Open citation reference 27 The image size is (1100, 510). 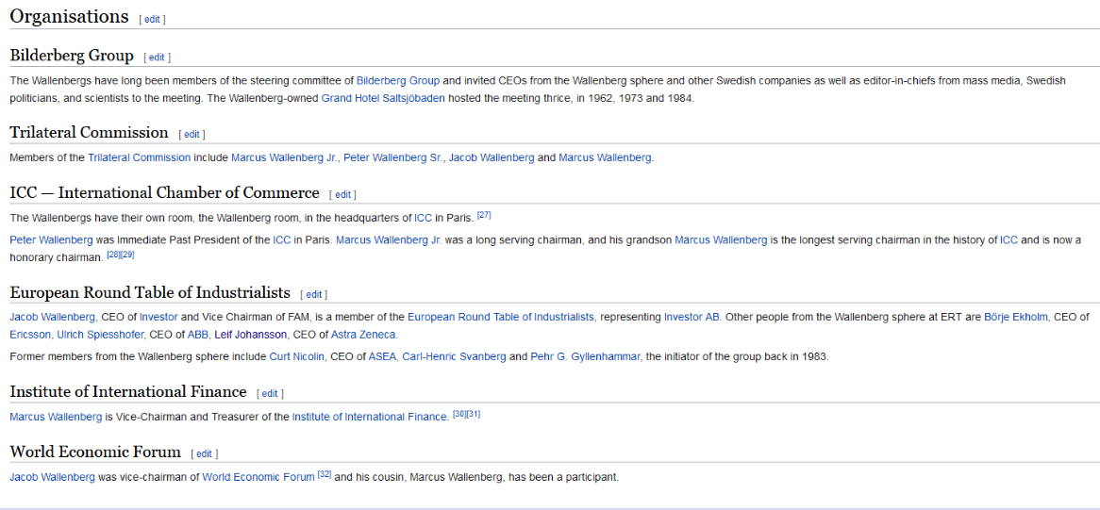pos(483,215)
